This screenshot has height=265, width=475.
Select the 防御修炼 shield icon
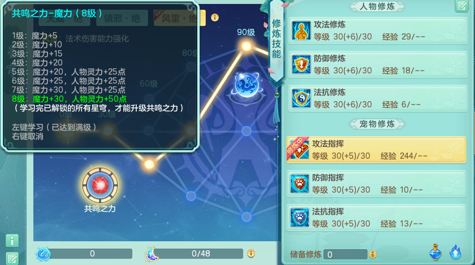click(301, 64)
